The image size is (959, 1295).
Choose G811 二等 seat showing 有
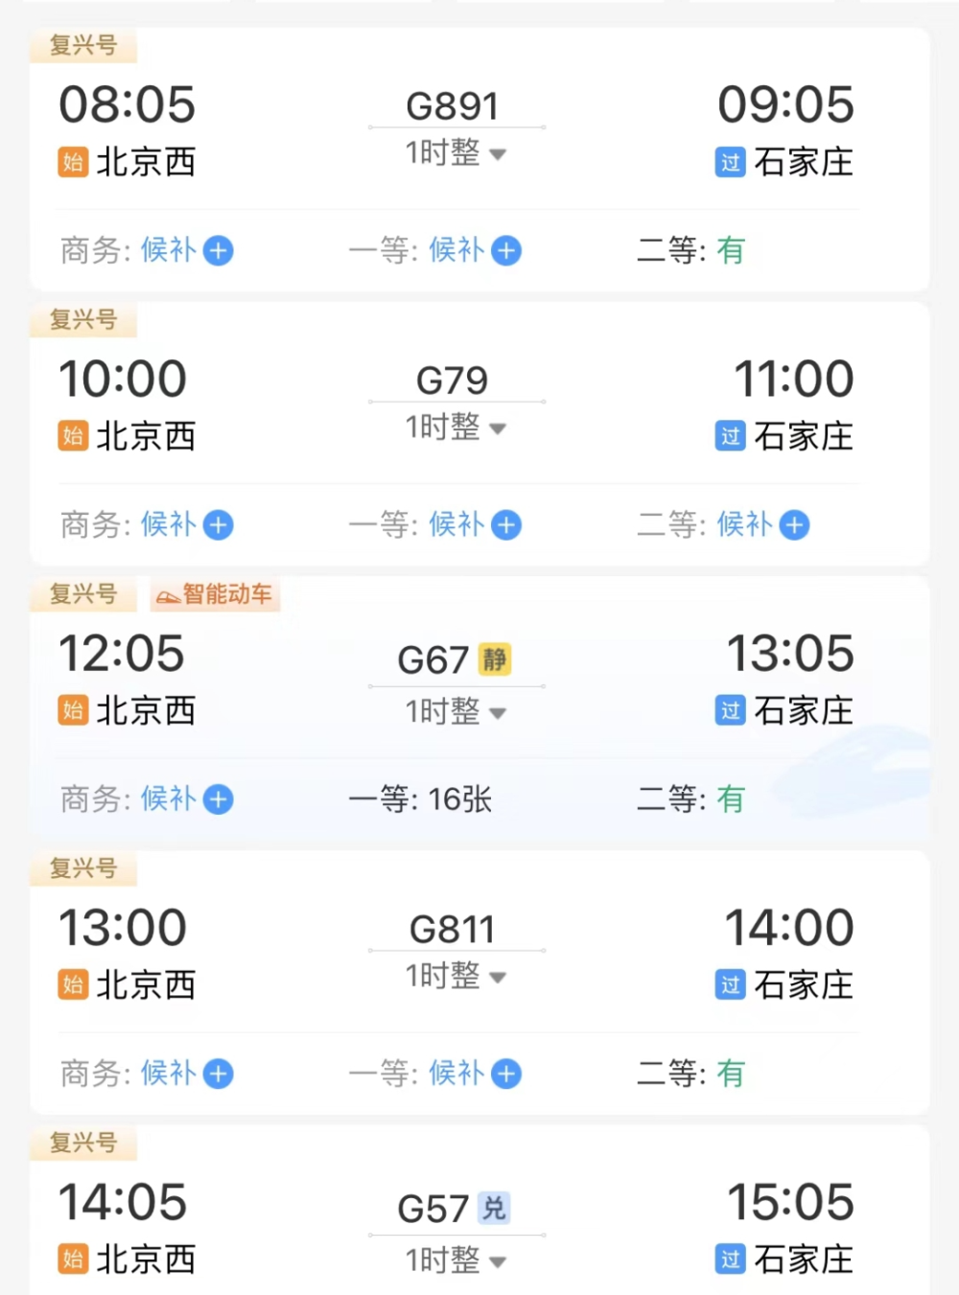coord(729,1074)
